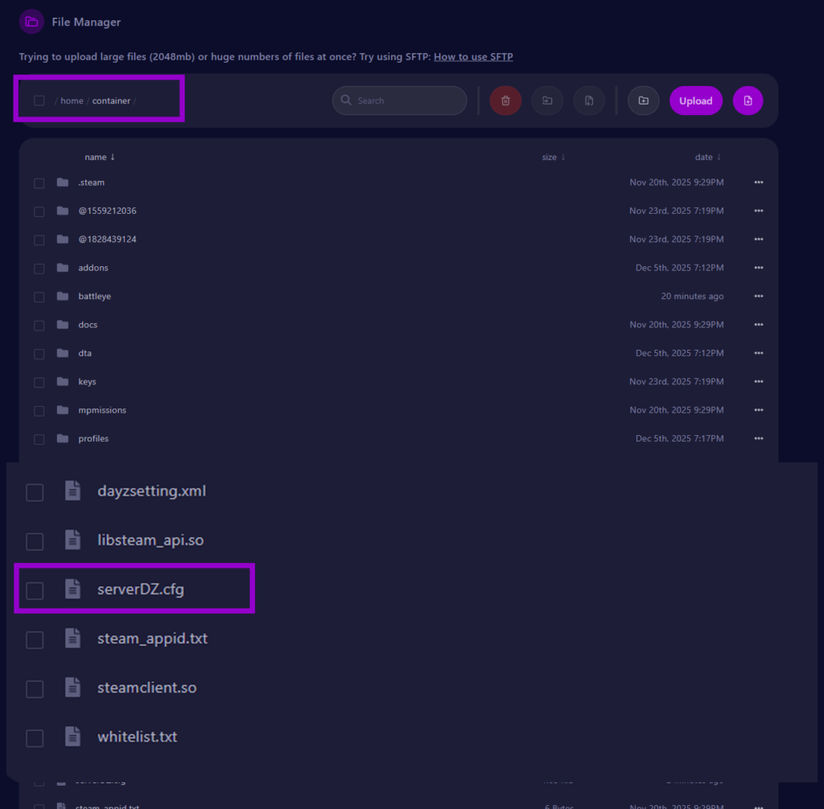The image size is (824, 809).
Task: Select the whitelist.txt checkbox
Action: [35, 738]
